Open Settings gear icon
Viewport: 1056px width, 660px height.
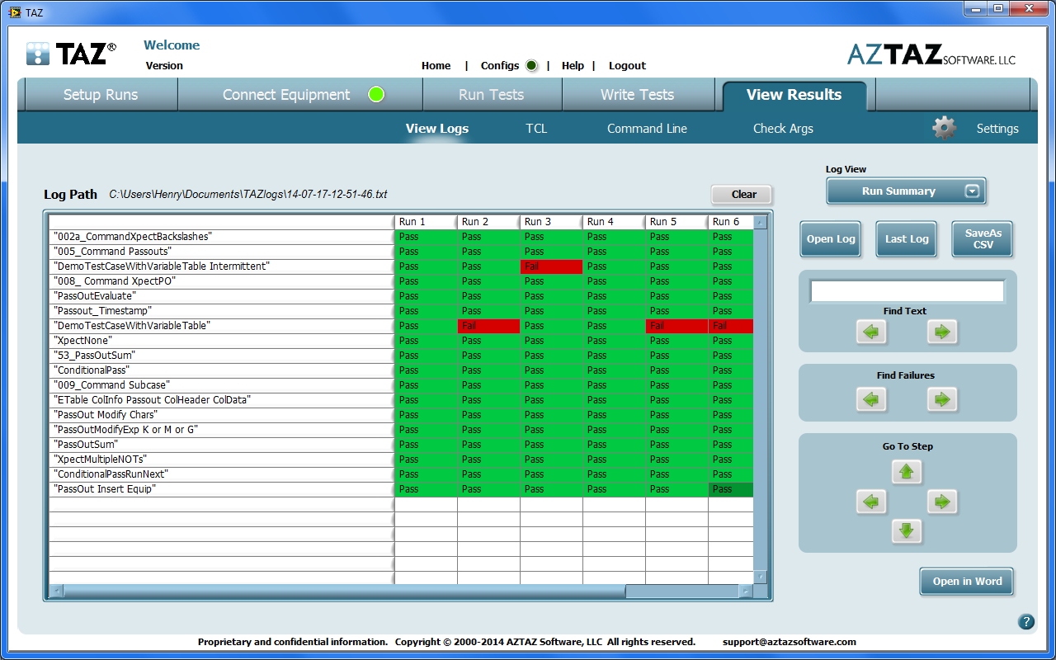(945, 128)
